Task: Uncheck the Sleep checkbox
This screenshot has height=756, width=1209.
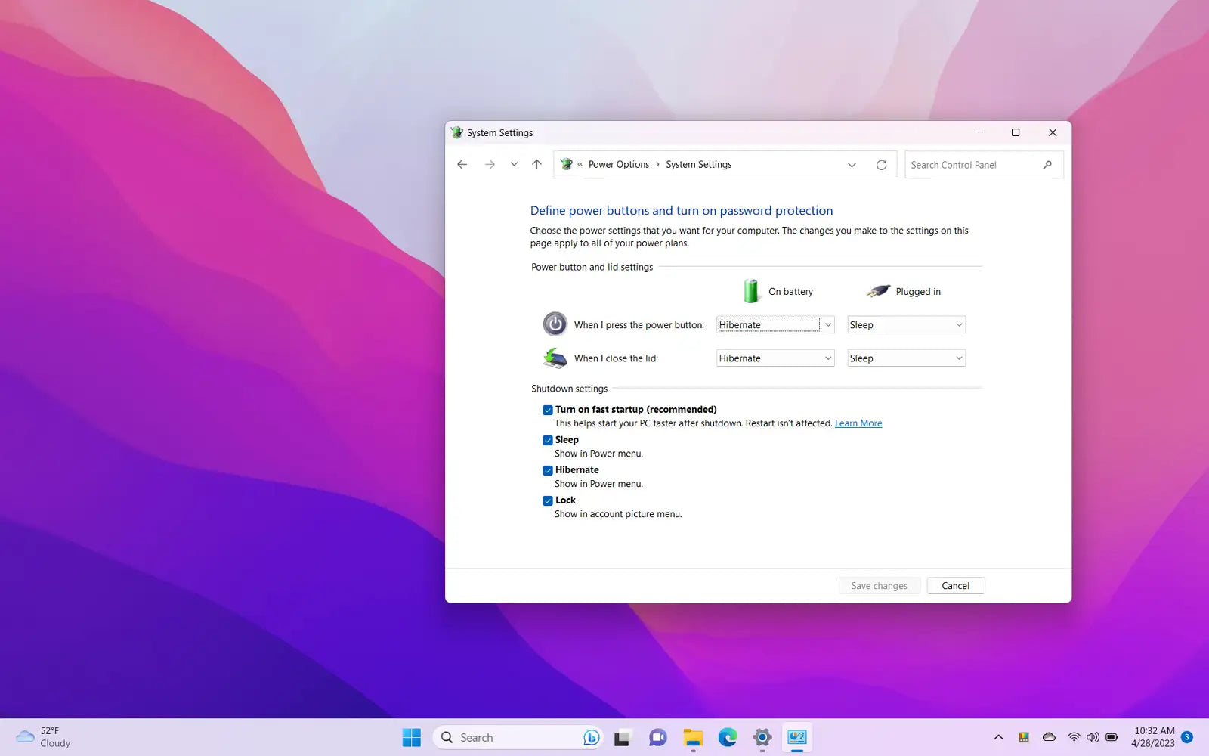Action: 548,440
